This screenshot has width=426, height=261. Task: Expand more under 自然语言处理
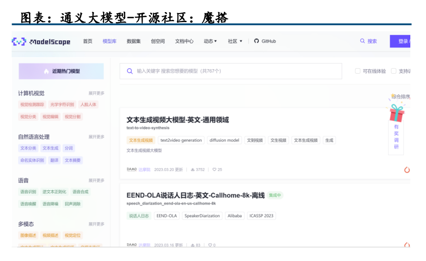pos(97,137)
